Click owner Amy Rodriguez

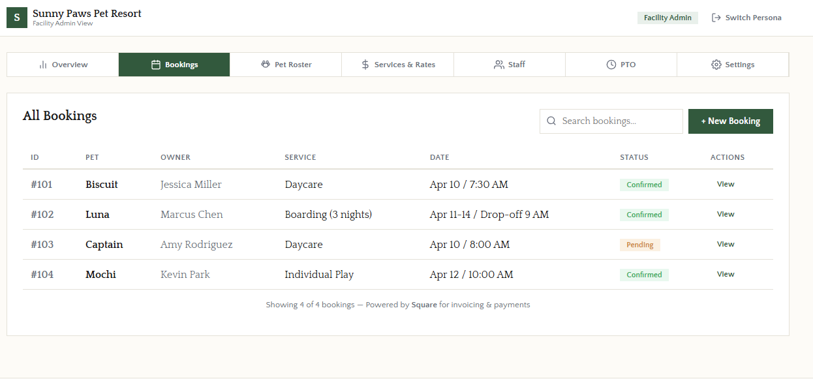click(196, 245)
